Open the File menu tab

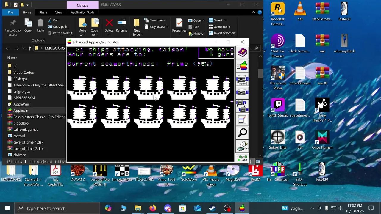coord(10,12)
